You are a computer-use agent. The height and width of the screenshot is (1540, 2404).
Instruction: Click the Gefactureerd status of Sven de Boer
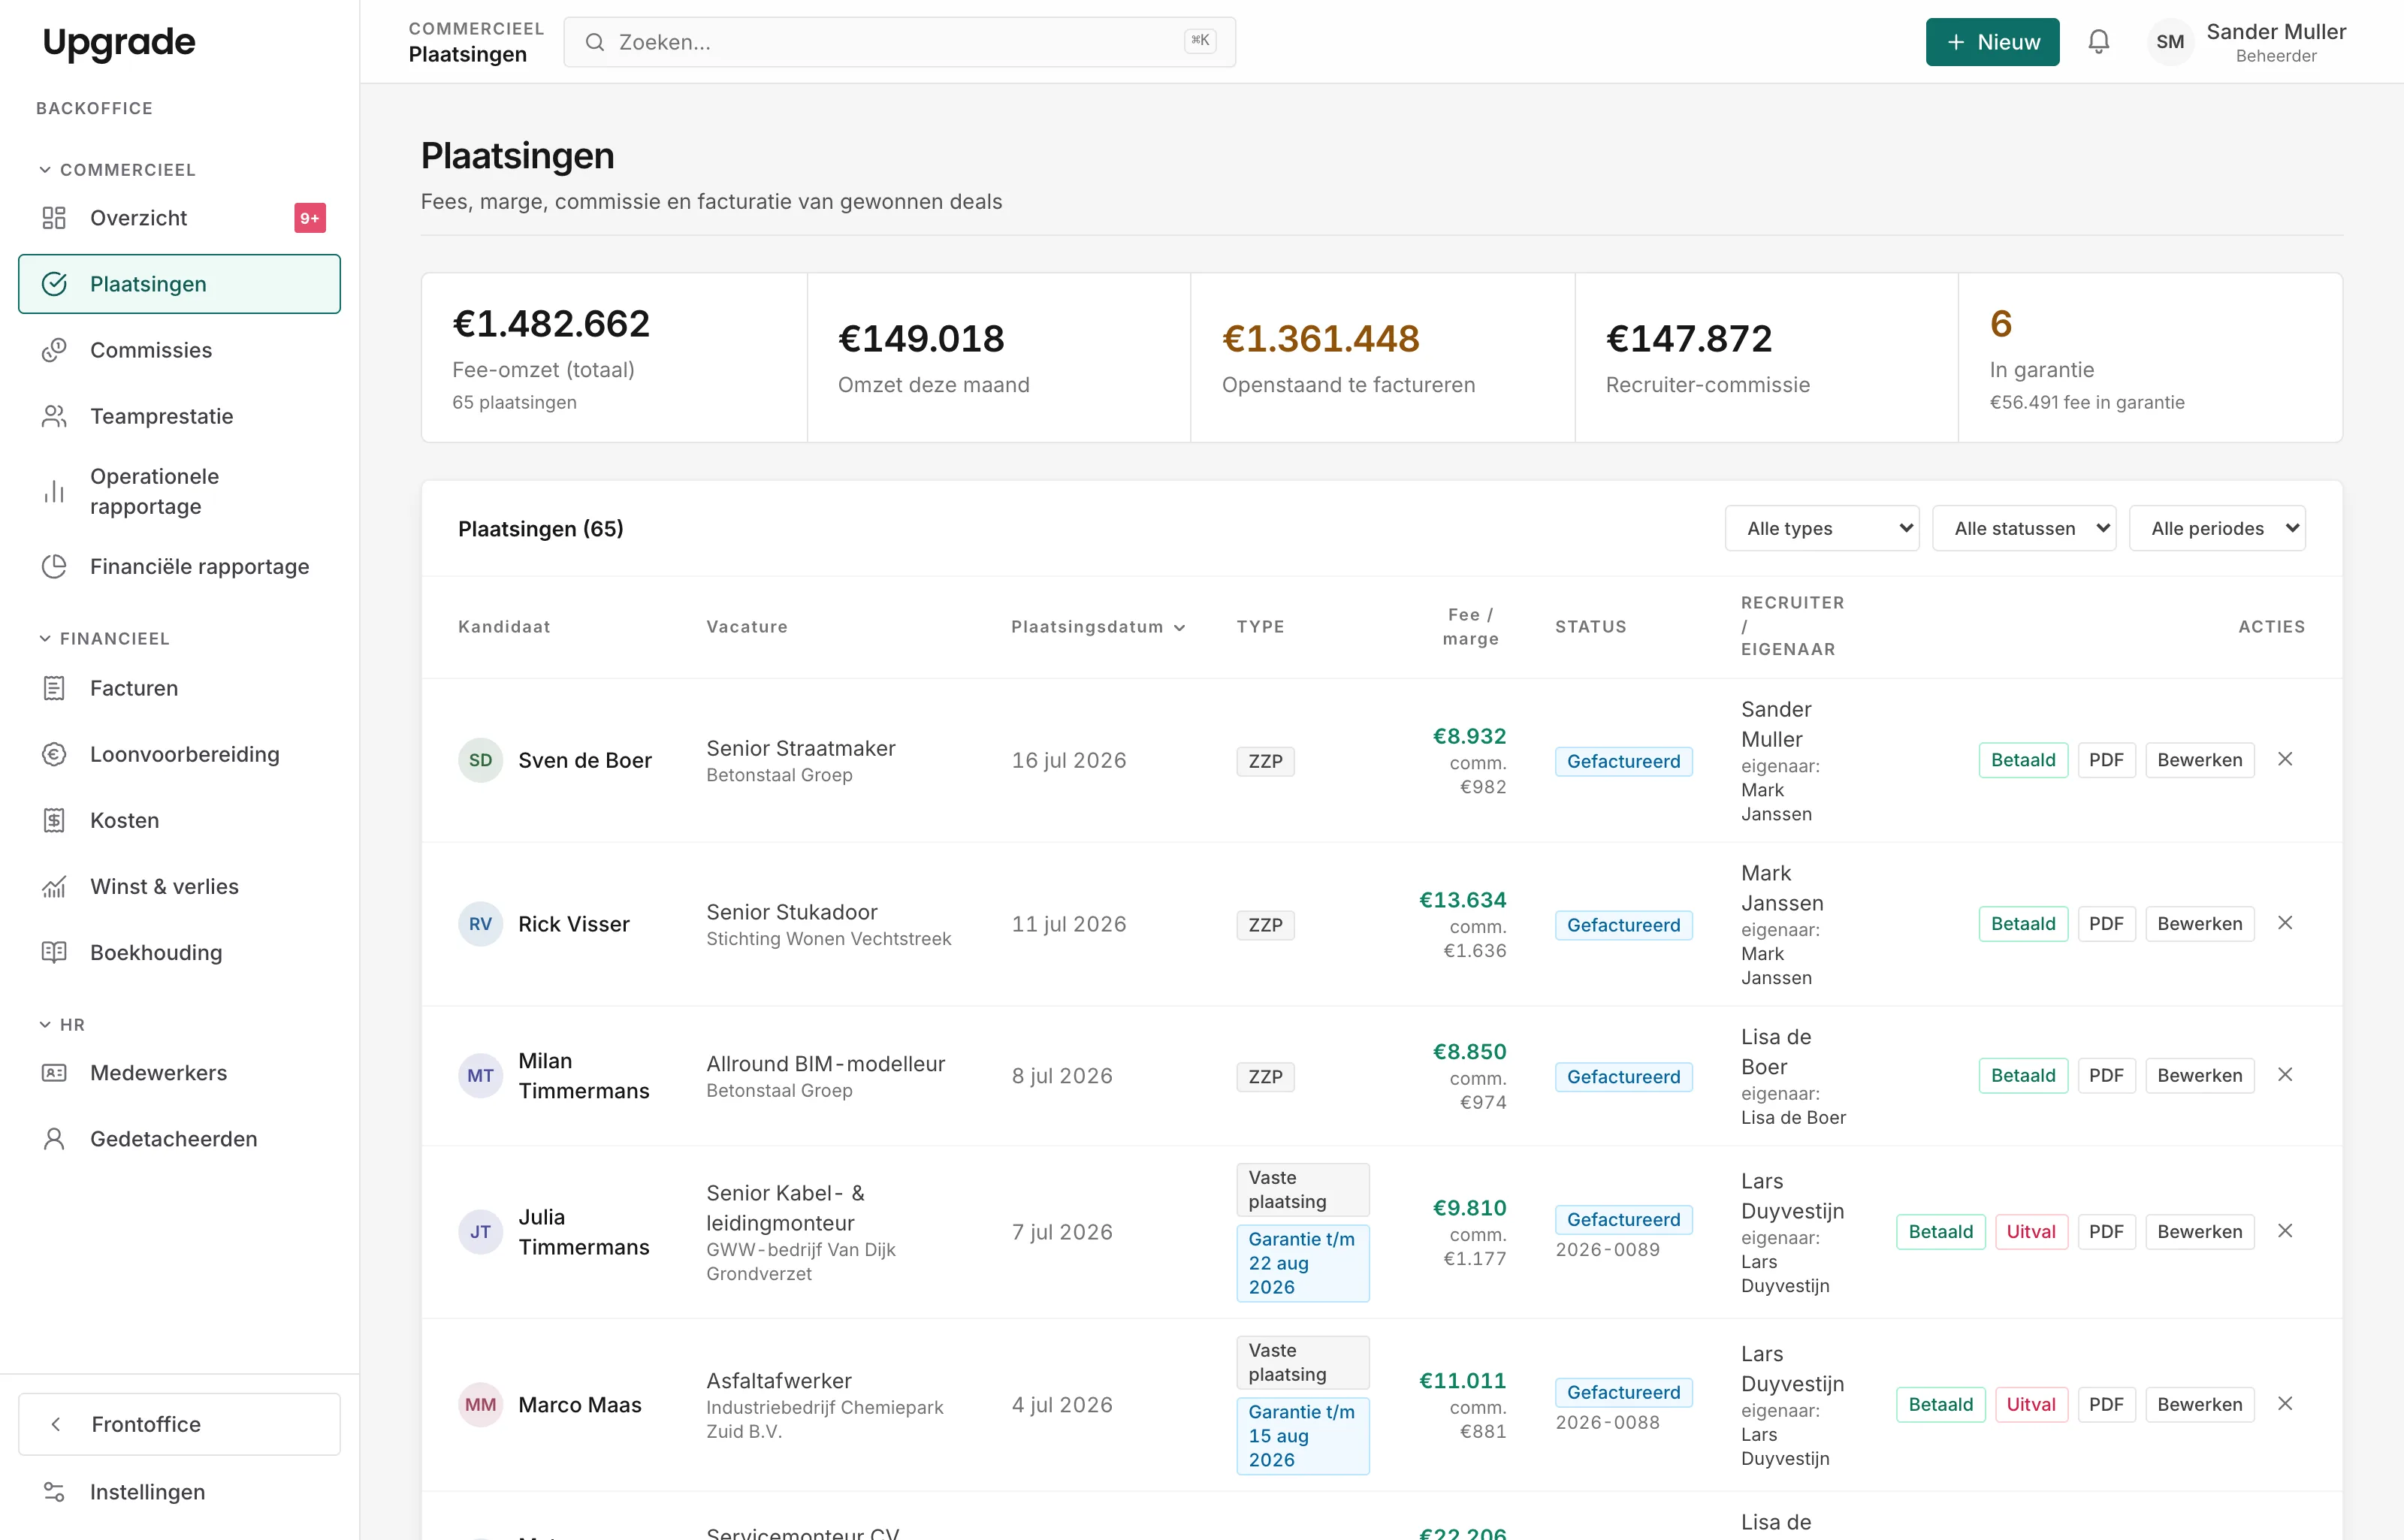coord(1623,762)
